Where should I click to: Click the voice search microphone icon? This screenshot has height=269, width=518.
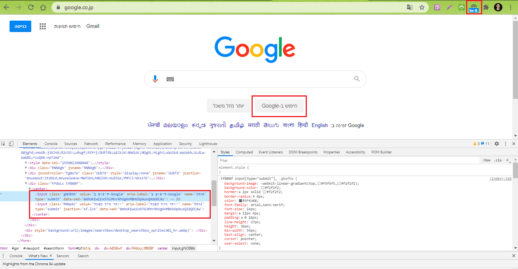155,79
